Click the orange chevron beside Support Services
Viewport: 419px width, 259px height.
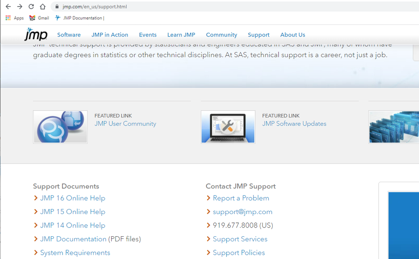[x=209, y=239]
